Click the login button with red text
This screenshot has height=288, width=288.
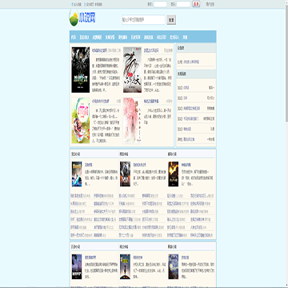click(196, 4)
